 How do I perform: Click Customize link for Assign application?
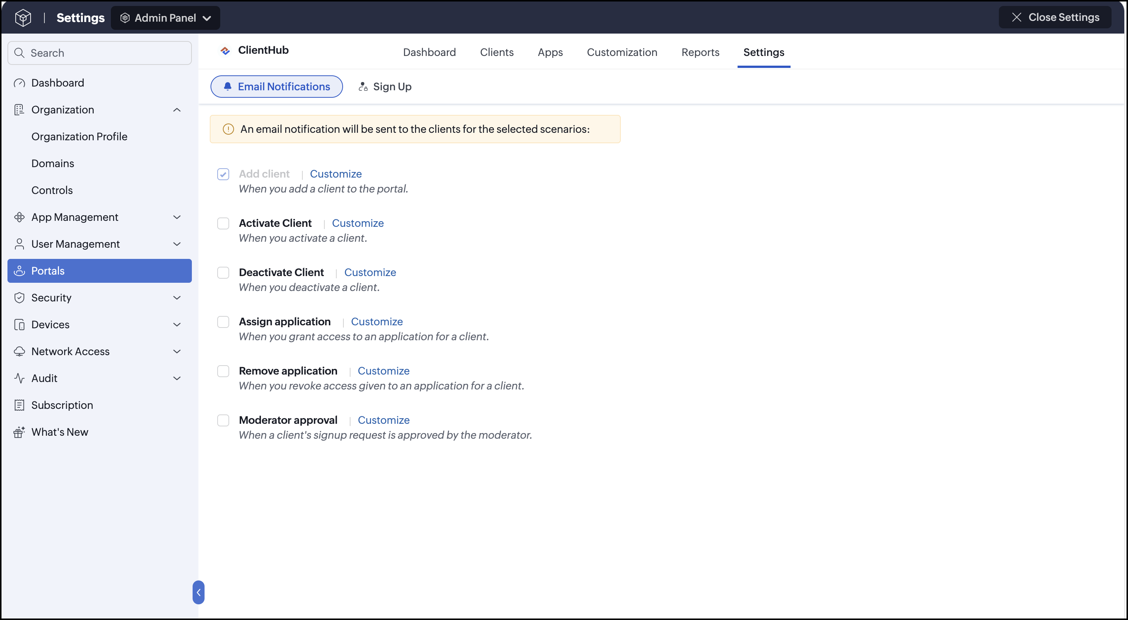pyautogui.click(x=377, y=322)
